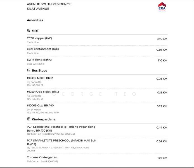The image size is (194, 168).
Task: Select bus stop #10399 Melati Blk 2
Action: [x=40, y=78]
